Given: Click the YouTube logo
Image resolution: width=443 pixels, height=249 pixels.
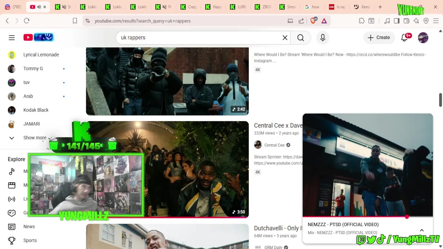Looking at the screenshot, I should 38,37.
